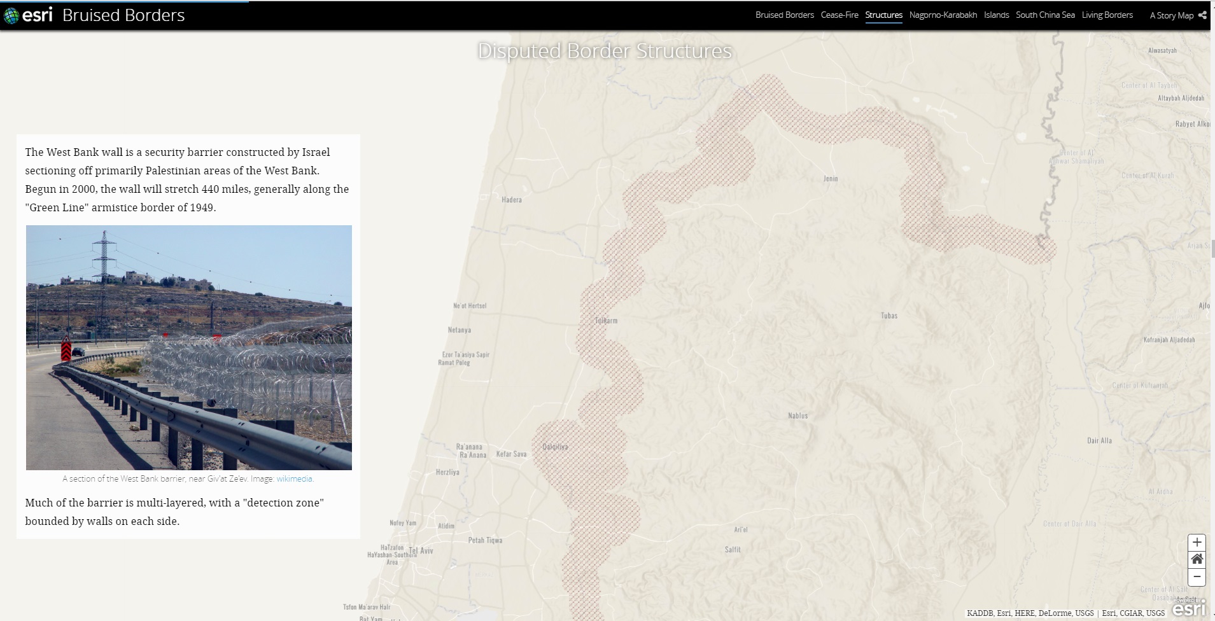Reset map with the home extent button
The image size is (1215, 621).
(1197, 559)
